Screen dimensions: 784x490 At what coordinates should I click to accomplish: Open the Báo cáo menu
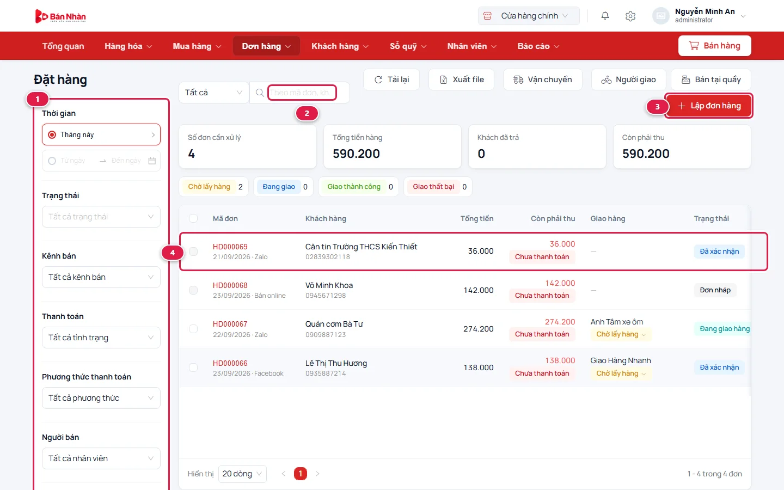pos(538,46)
